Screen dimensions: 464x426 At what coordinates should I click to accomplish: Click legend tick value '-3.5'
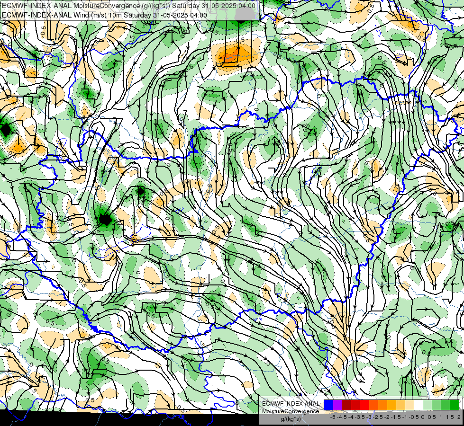click(360, 417)
